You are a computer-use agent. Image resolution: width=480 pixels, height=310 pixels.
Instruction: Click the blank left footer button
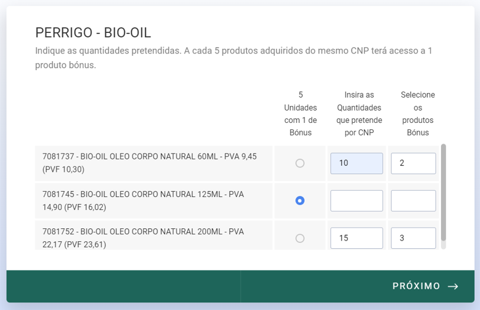[124, 286]
